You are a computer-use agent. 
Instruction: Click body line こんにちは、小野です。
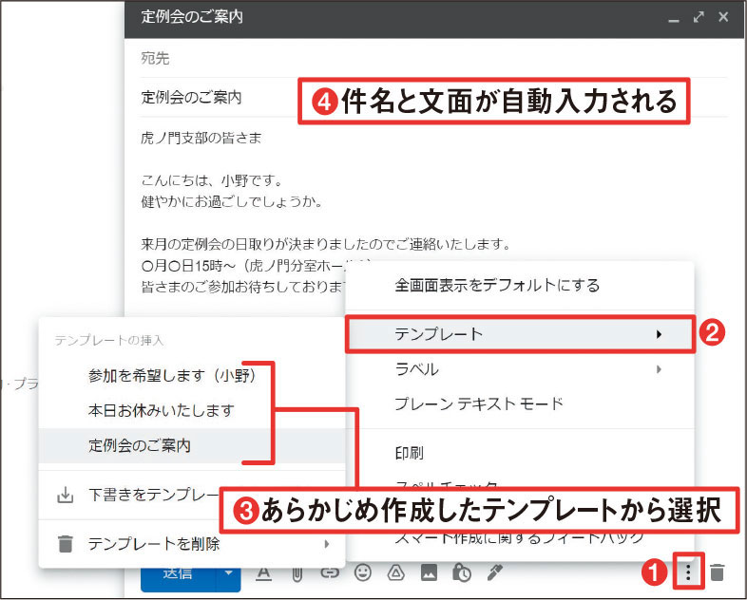point(213,180)
